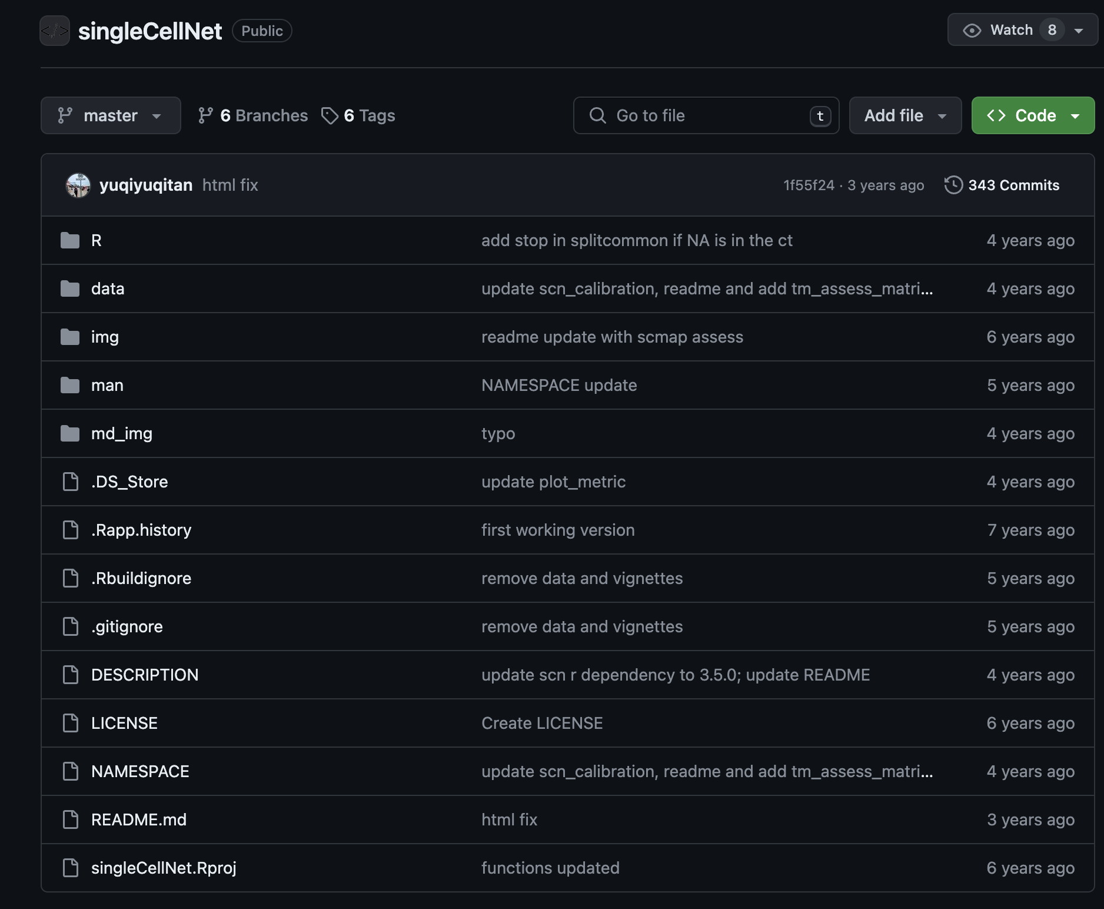Image resolution: width=1104 pixels, height=909 pixels.
Task: Open the .Rapp.history file name
Action: (141, 530)
